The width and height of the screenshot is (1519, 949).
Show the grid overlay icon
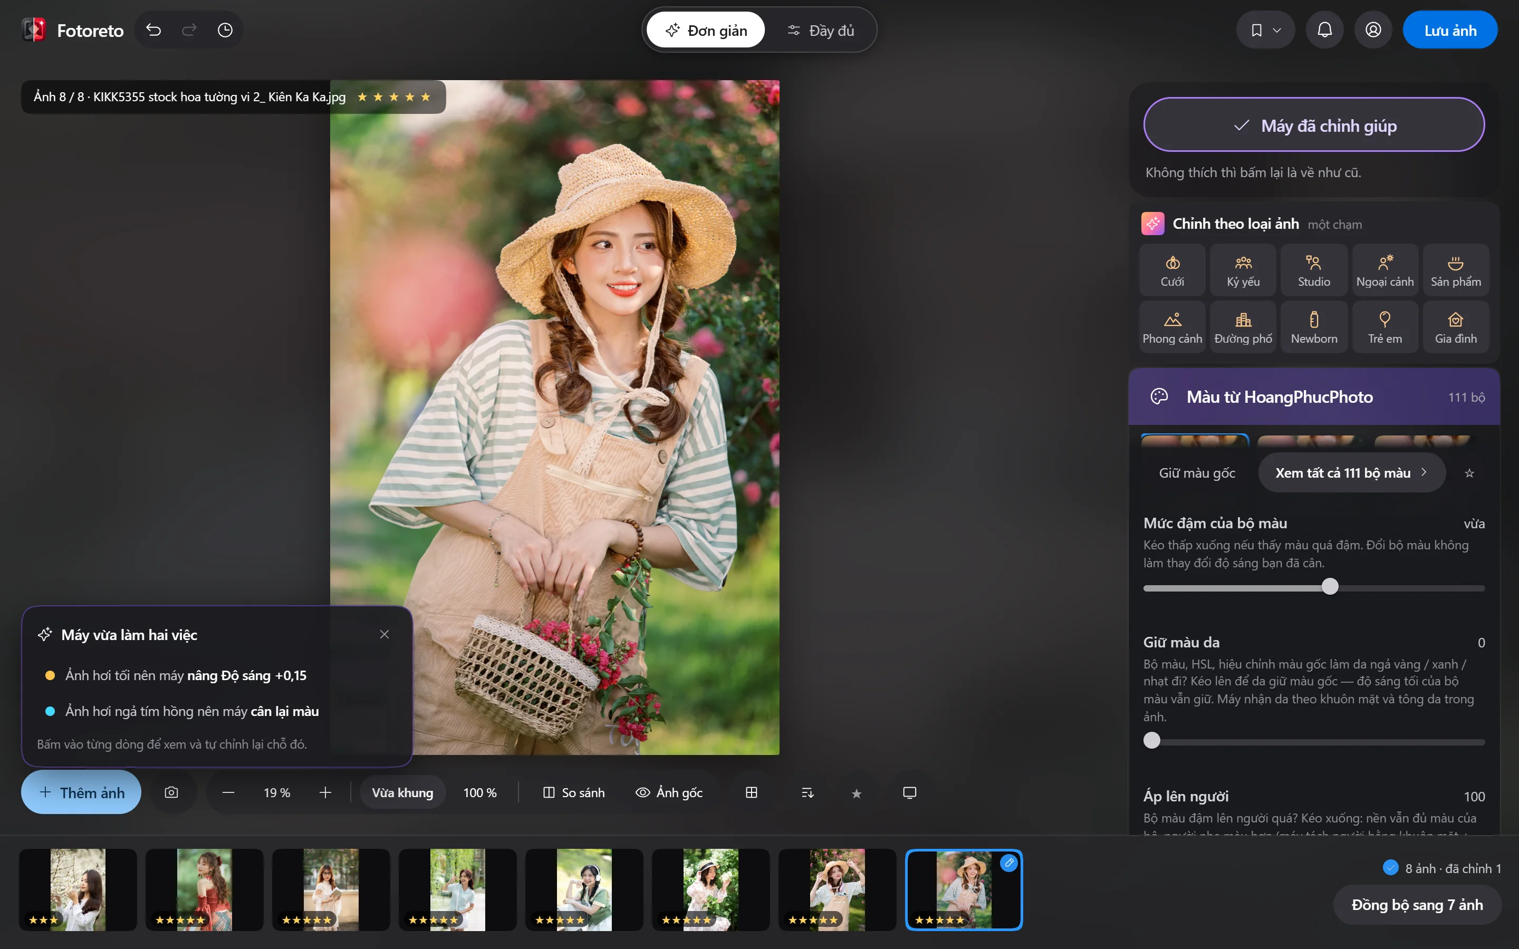point(752,793)
